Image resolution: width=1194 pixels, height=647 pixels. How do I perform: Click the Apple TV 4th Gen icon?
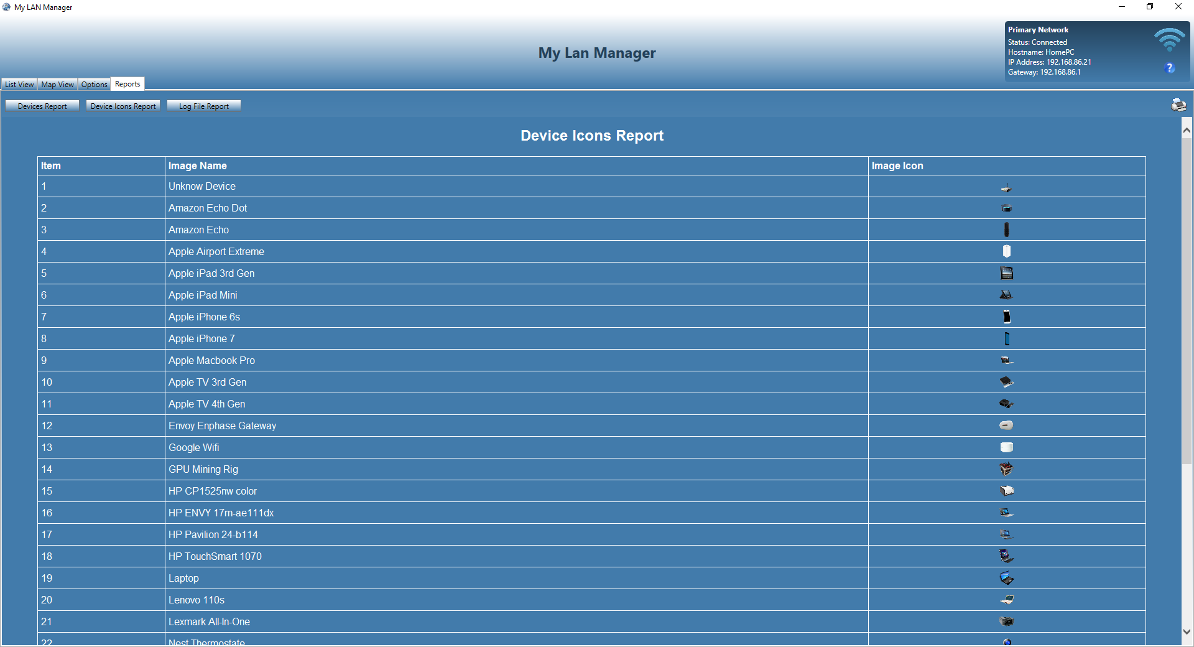pyautogui.click(x=1006, y=404)
